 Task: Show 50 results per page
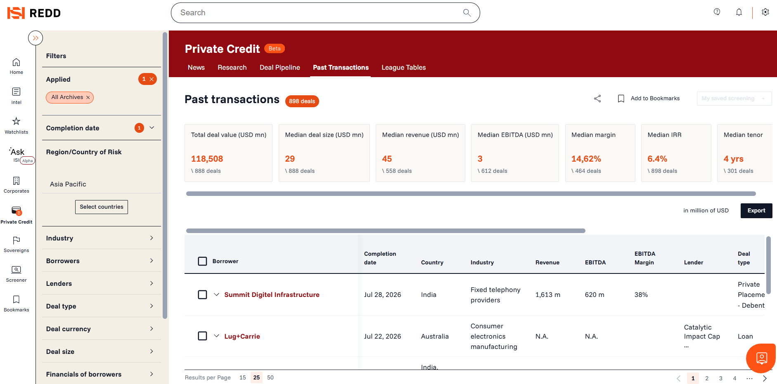click(x=270, y=378)
